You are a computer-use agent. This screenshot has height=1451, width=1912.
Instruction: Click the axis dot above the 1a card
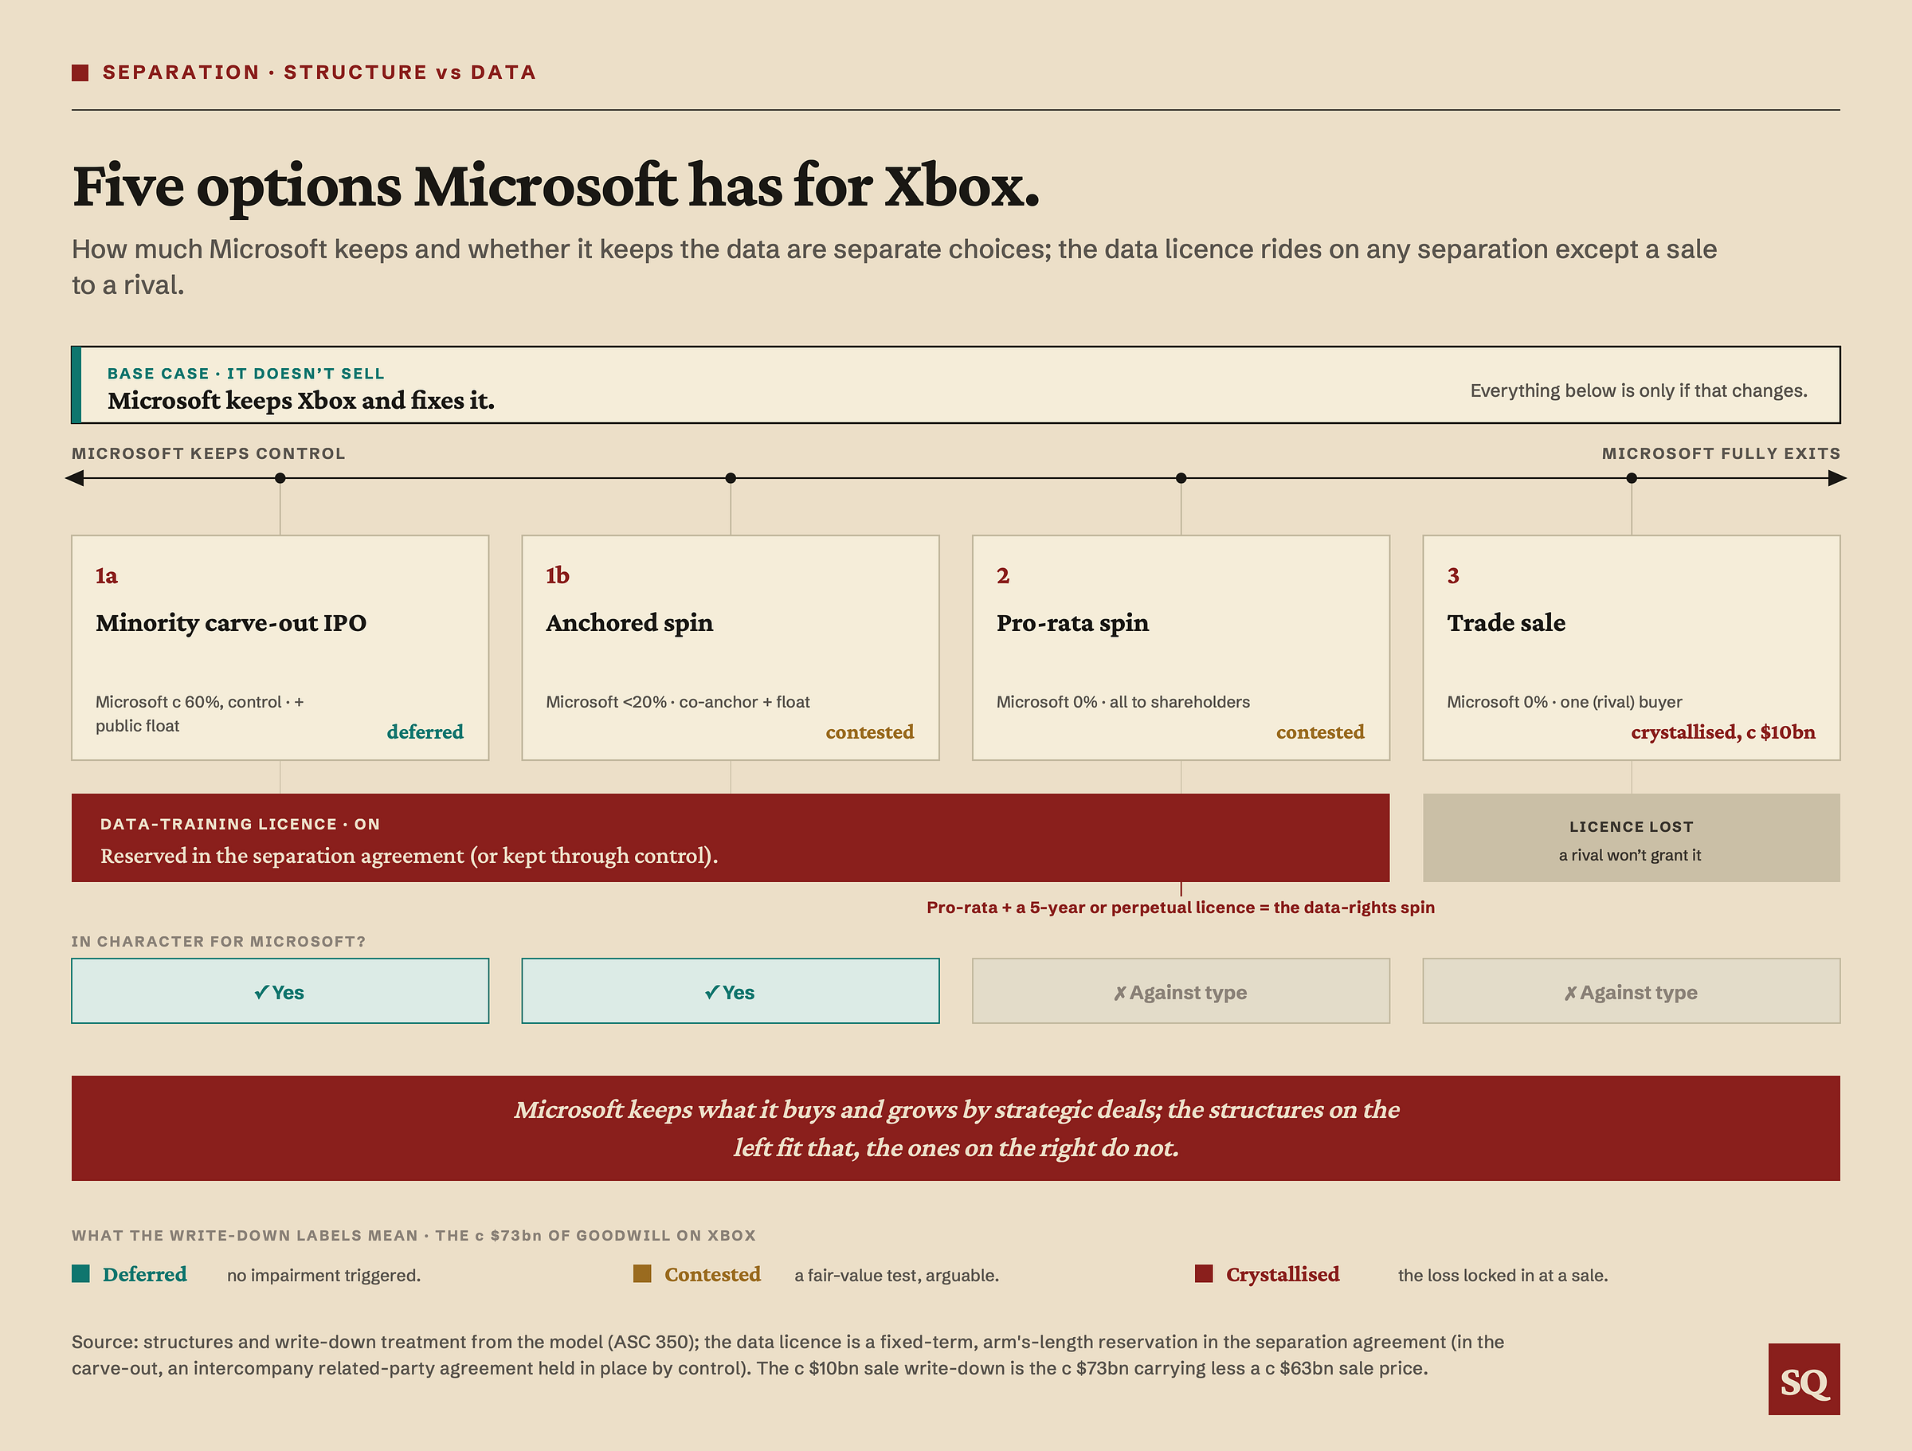(280, 478)
